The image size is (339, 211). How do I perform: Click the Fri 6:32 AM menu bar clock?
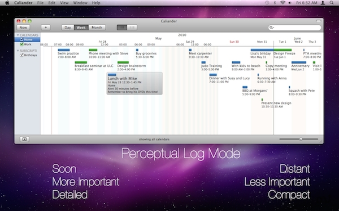click(307, 3)
